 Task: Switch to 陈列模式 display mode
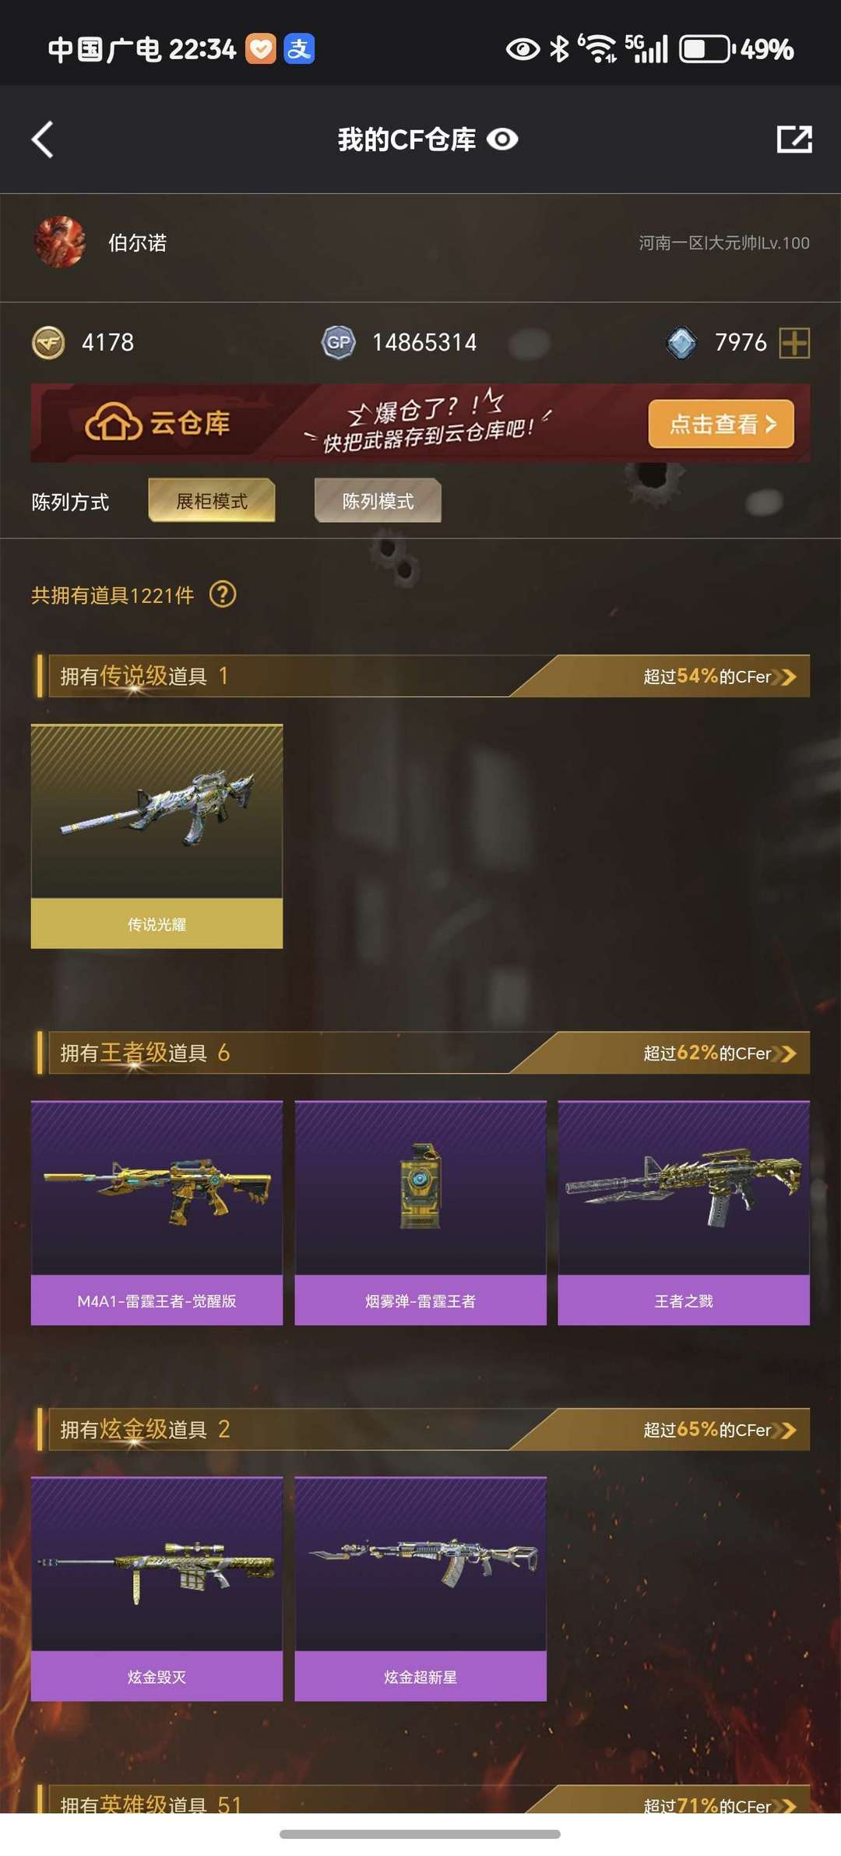click(x=378, y=500)
